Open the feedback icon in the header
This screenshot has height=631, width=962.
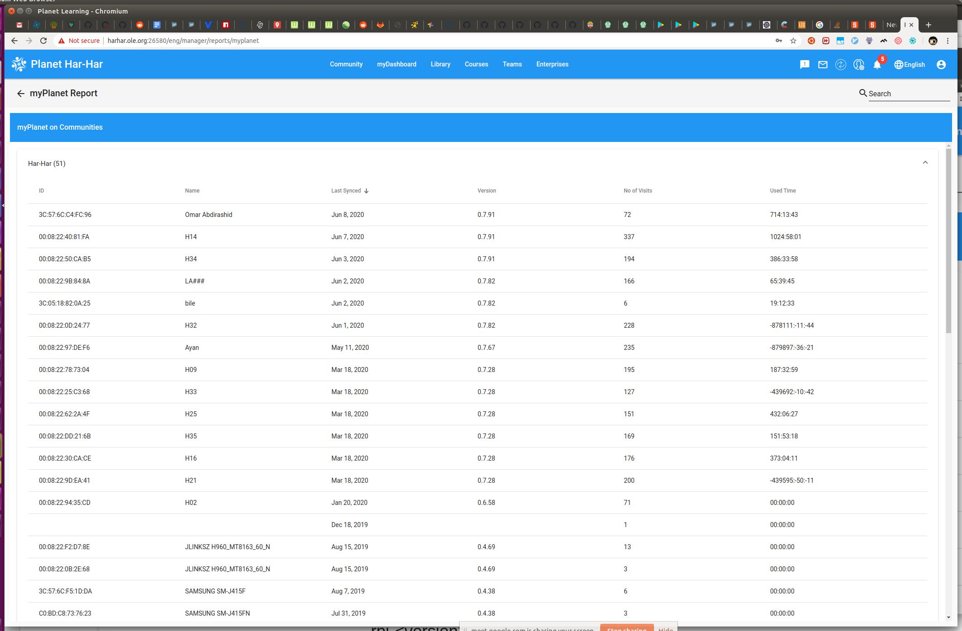point(805,65)
